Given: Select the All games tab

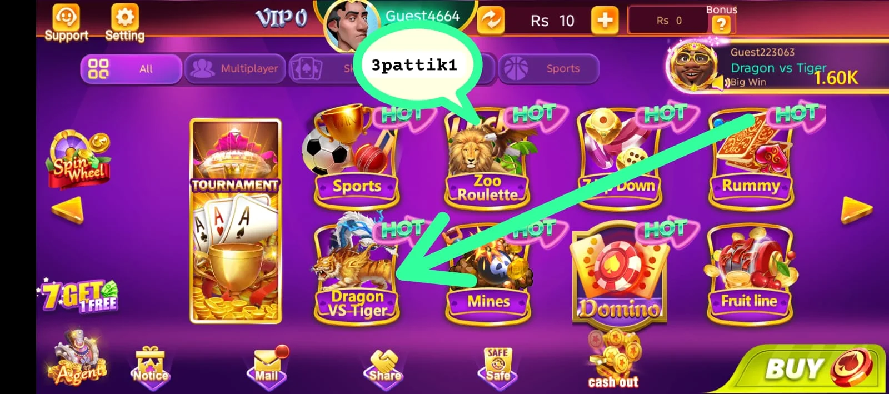Looking at the screenshot, I should [131, 69].
